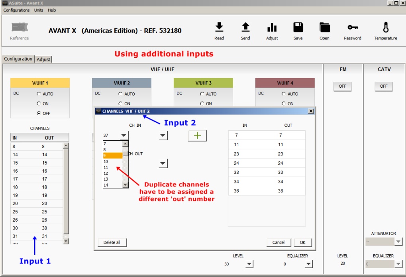Click the Send upload icon
Screen dimensions: 406x277
coord(245,27)
